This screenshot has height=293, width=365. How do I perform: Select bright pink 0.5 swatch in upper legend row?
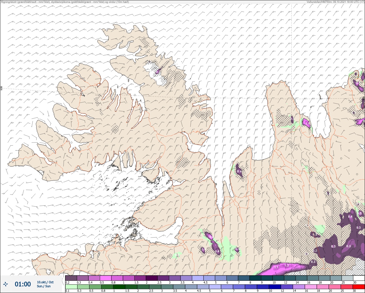click(106, 278)
